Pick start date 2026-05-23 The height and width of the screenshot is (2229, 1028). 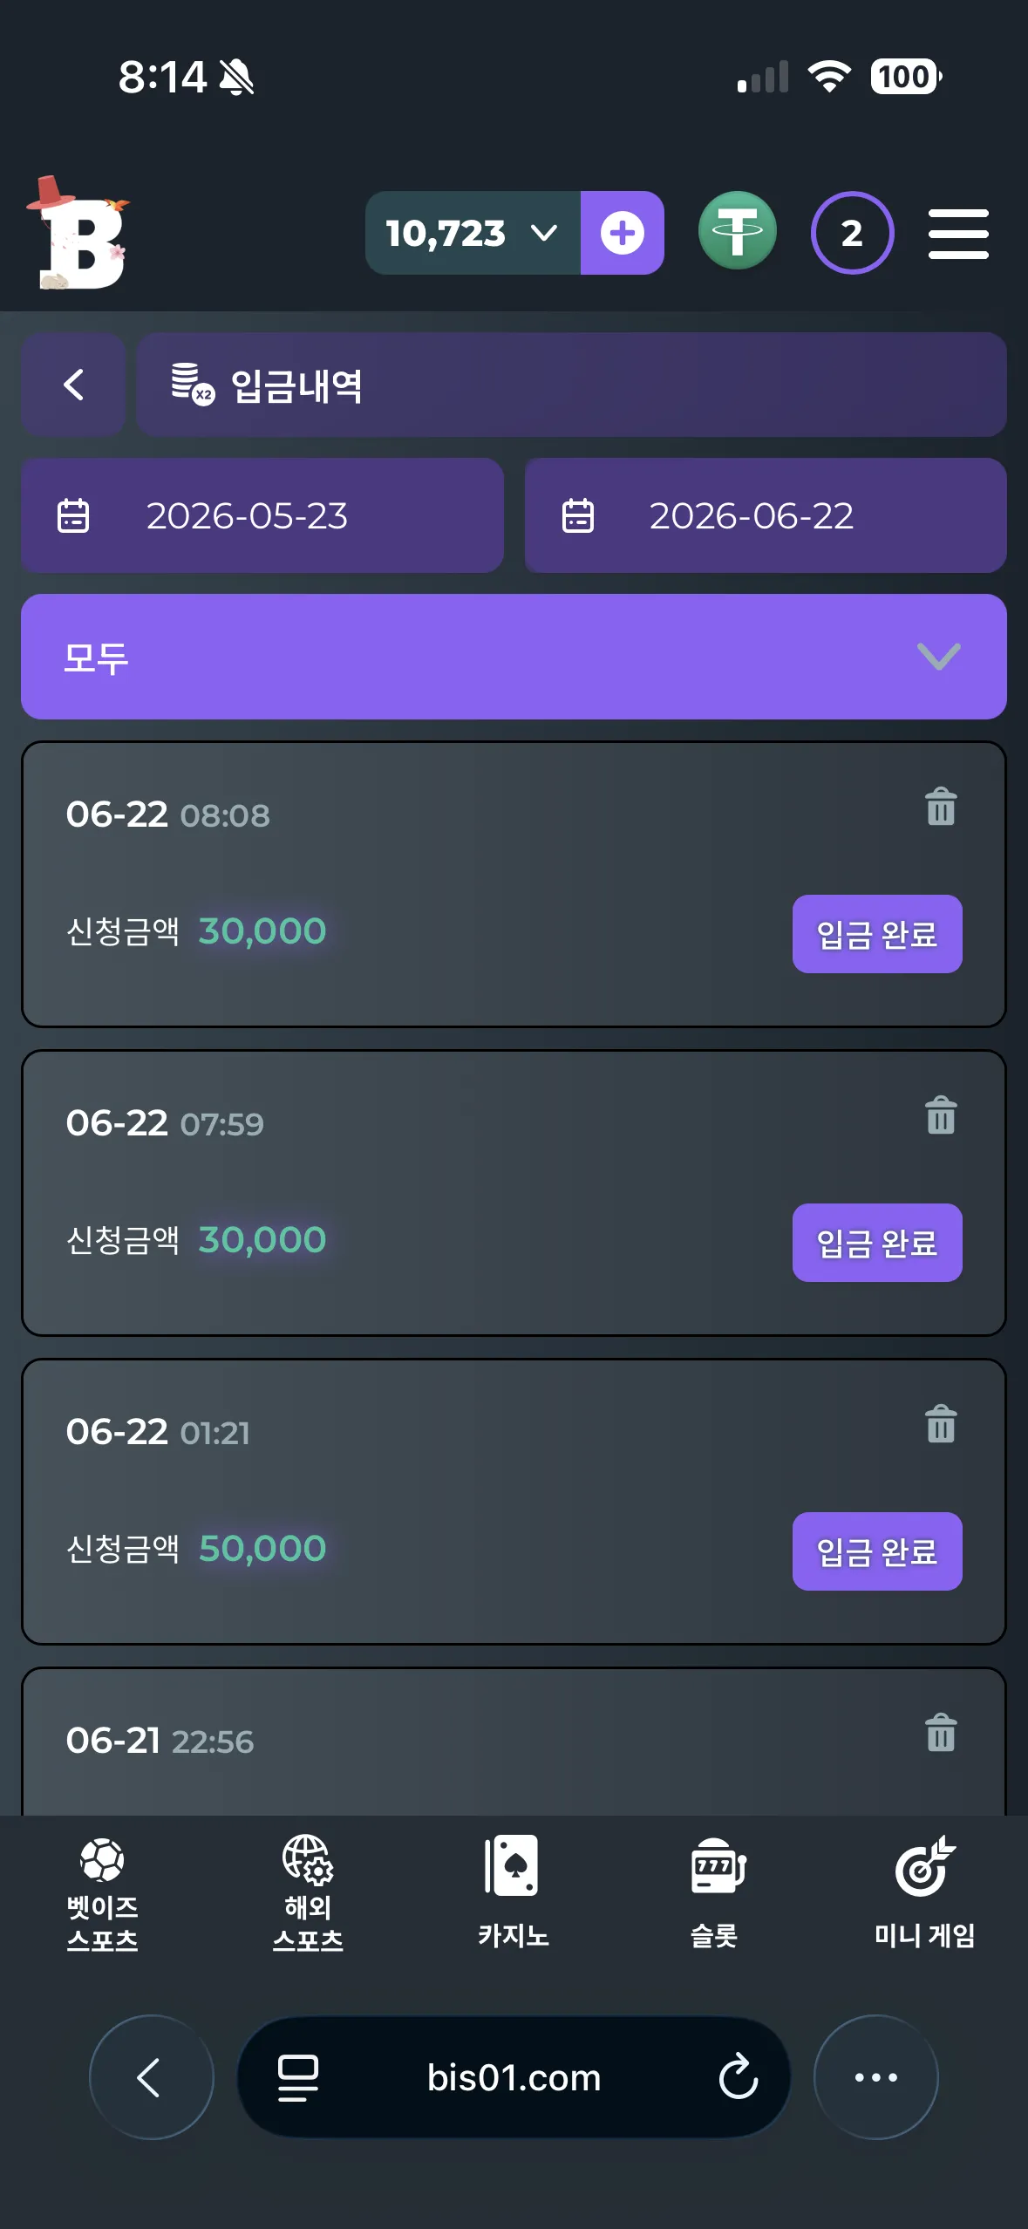click(x=262, y=515)
